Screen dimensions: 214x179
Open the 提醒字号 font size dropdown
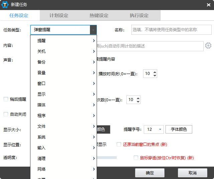(x=160, y=129)
